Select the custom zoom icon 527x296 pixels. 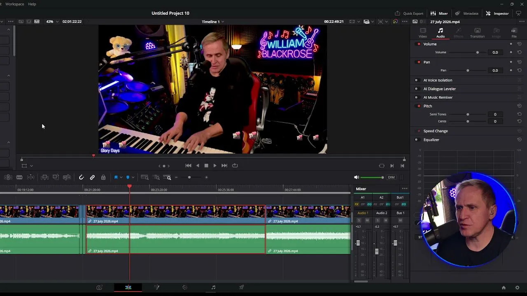pyautogui.click(x=168, y=177)
